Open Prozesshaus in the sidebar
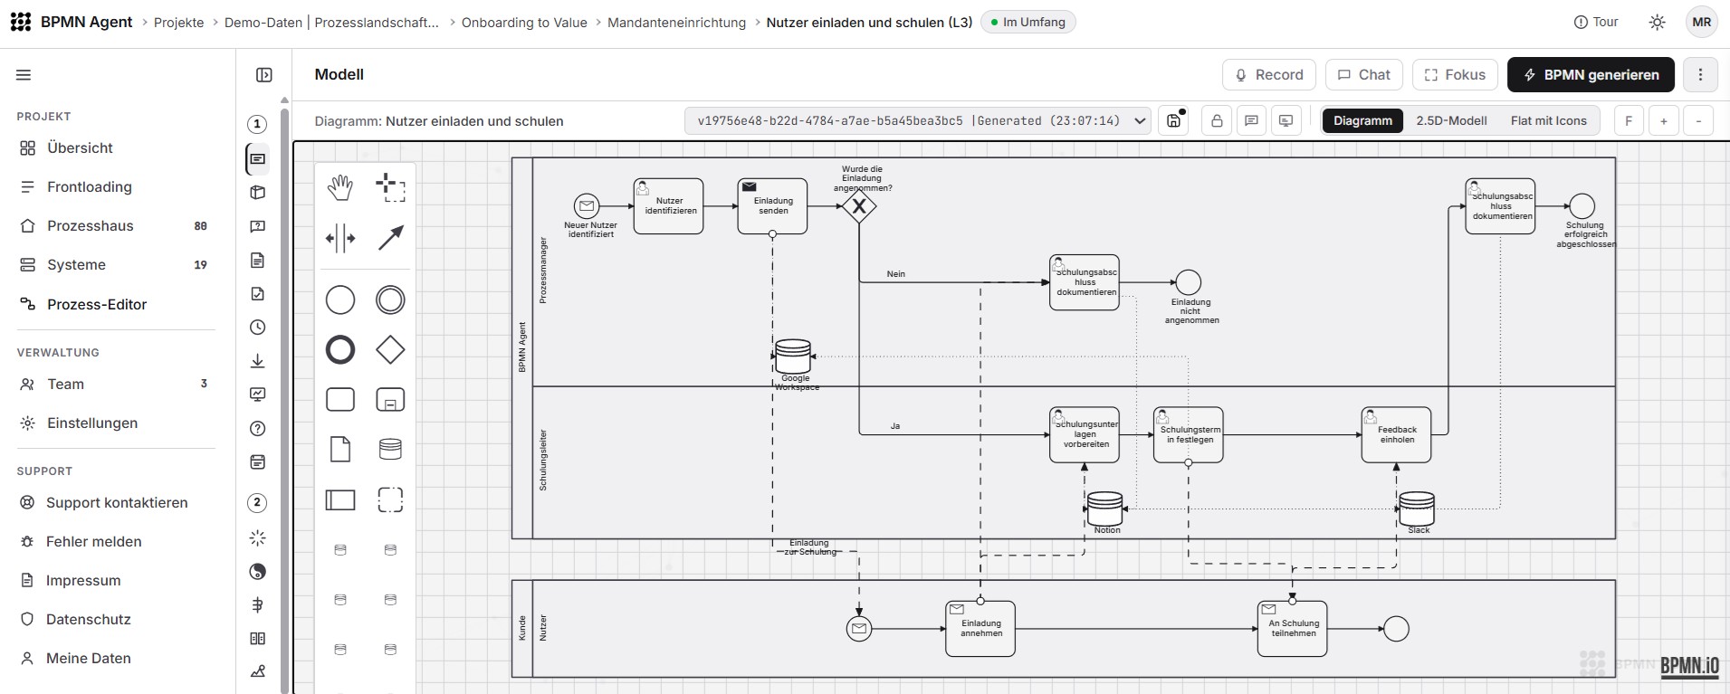1730x694 pixels. [x=115, y=226]
